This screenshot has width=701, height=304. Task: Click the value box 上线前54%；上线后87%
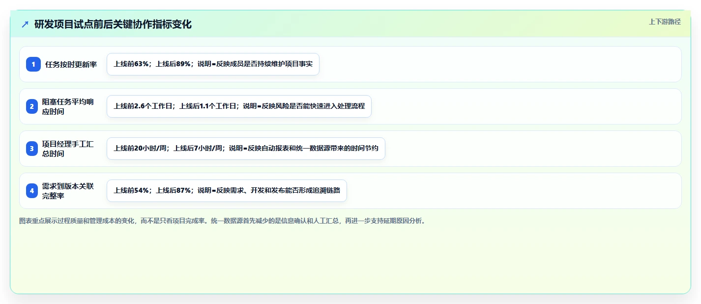[x=227, y=191]
